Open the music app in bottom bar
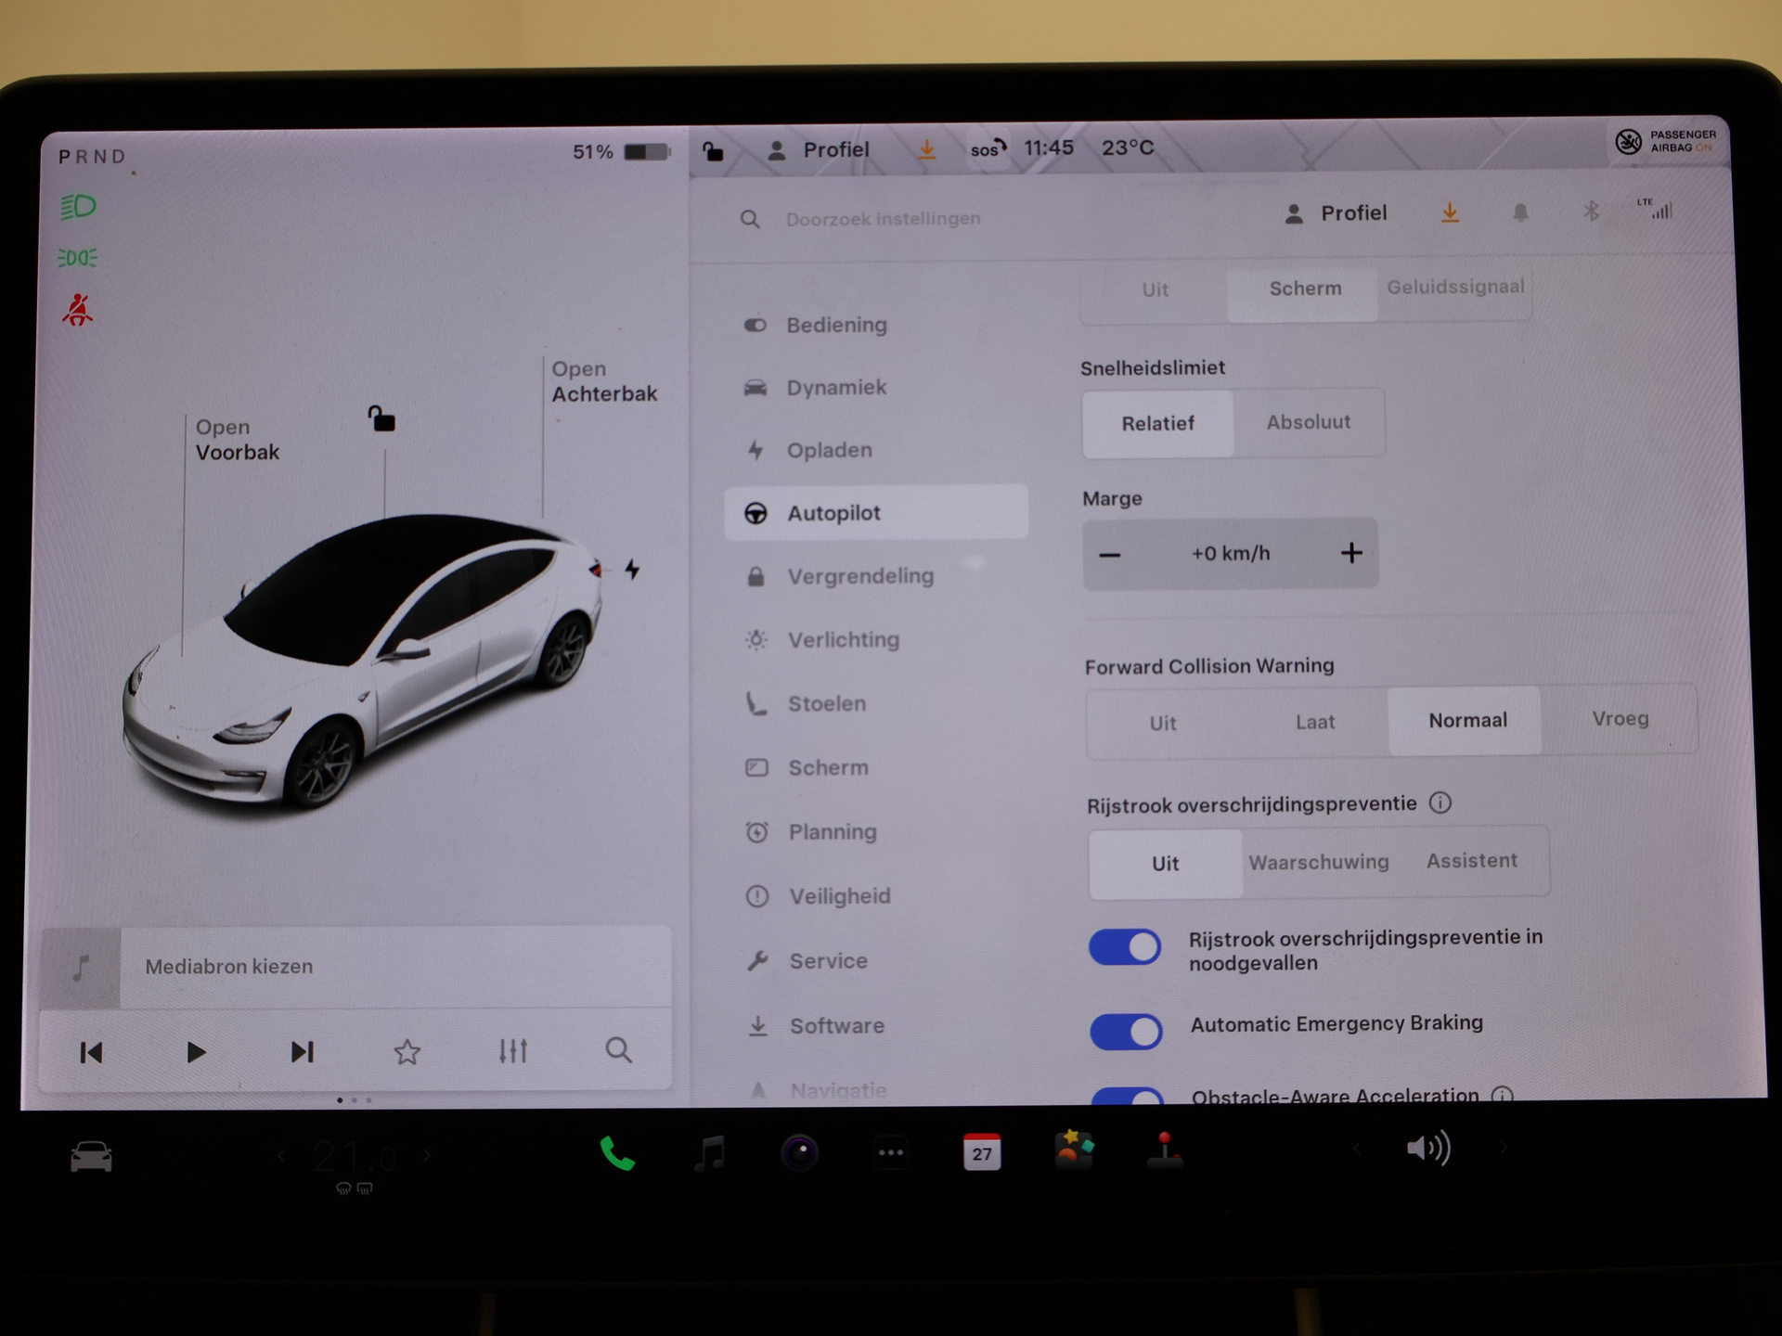This screenshot has width=1782, height=1336. [709, 1153]
